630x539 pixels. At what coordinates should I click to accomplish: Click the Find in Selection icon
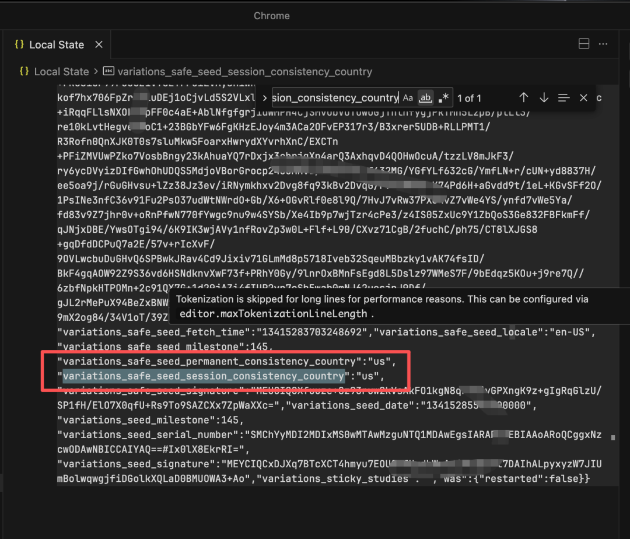coord(563,98)
